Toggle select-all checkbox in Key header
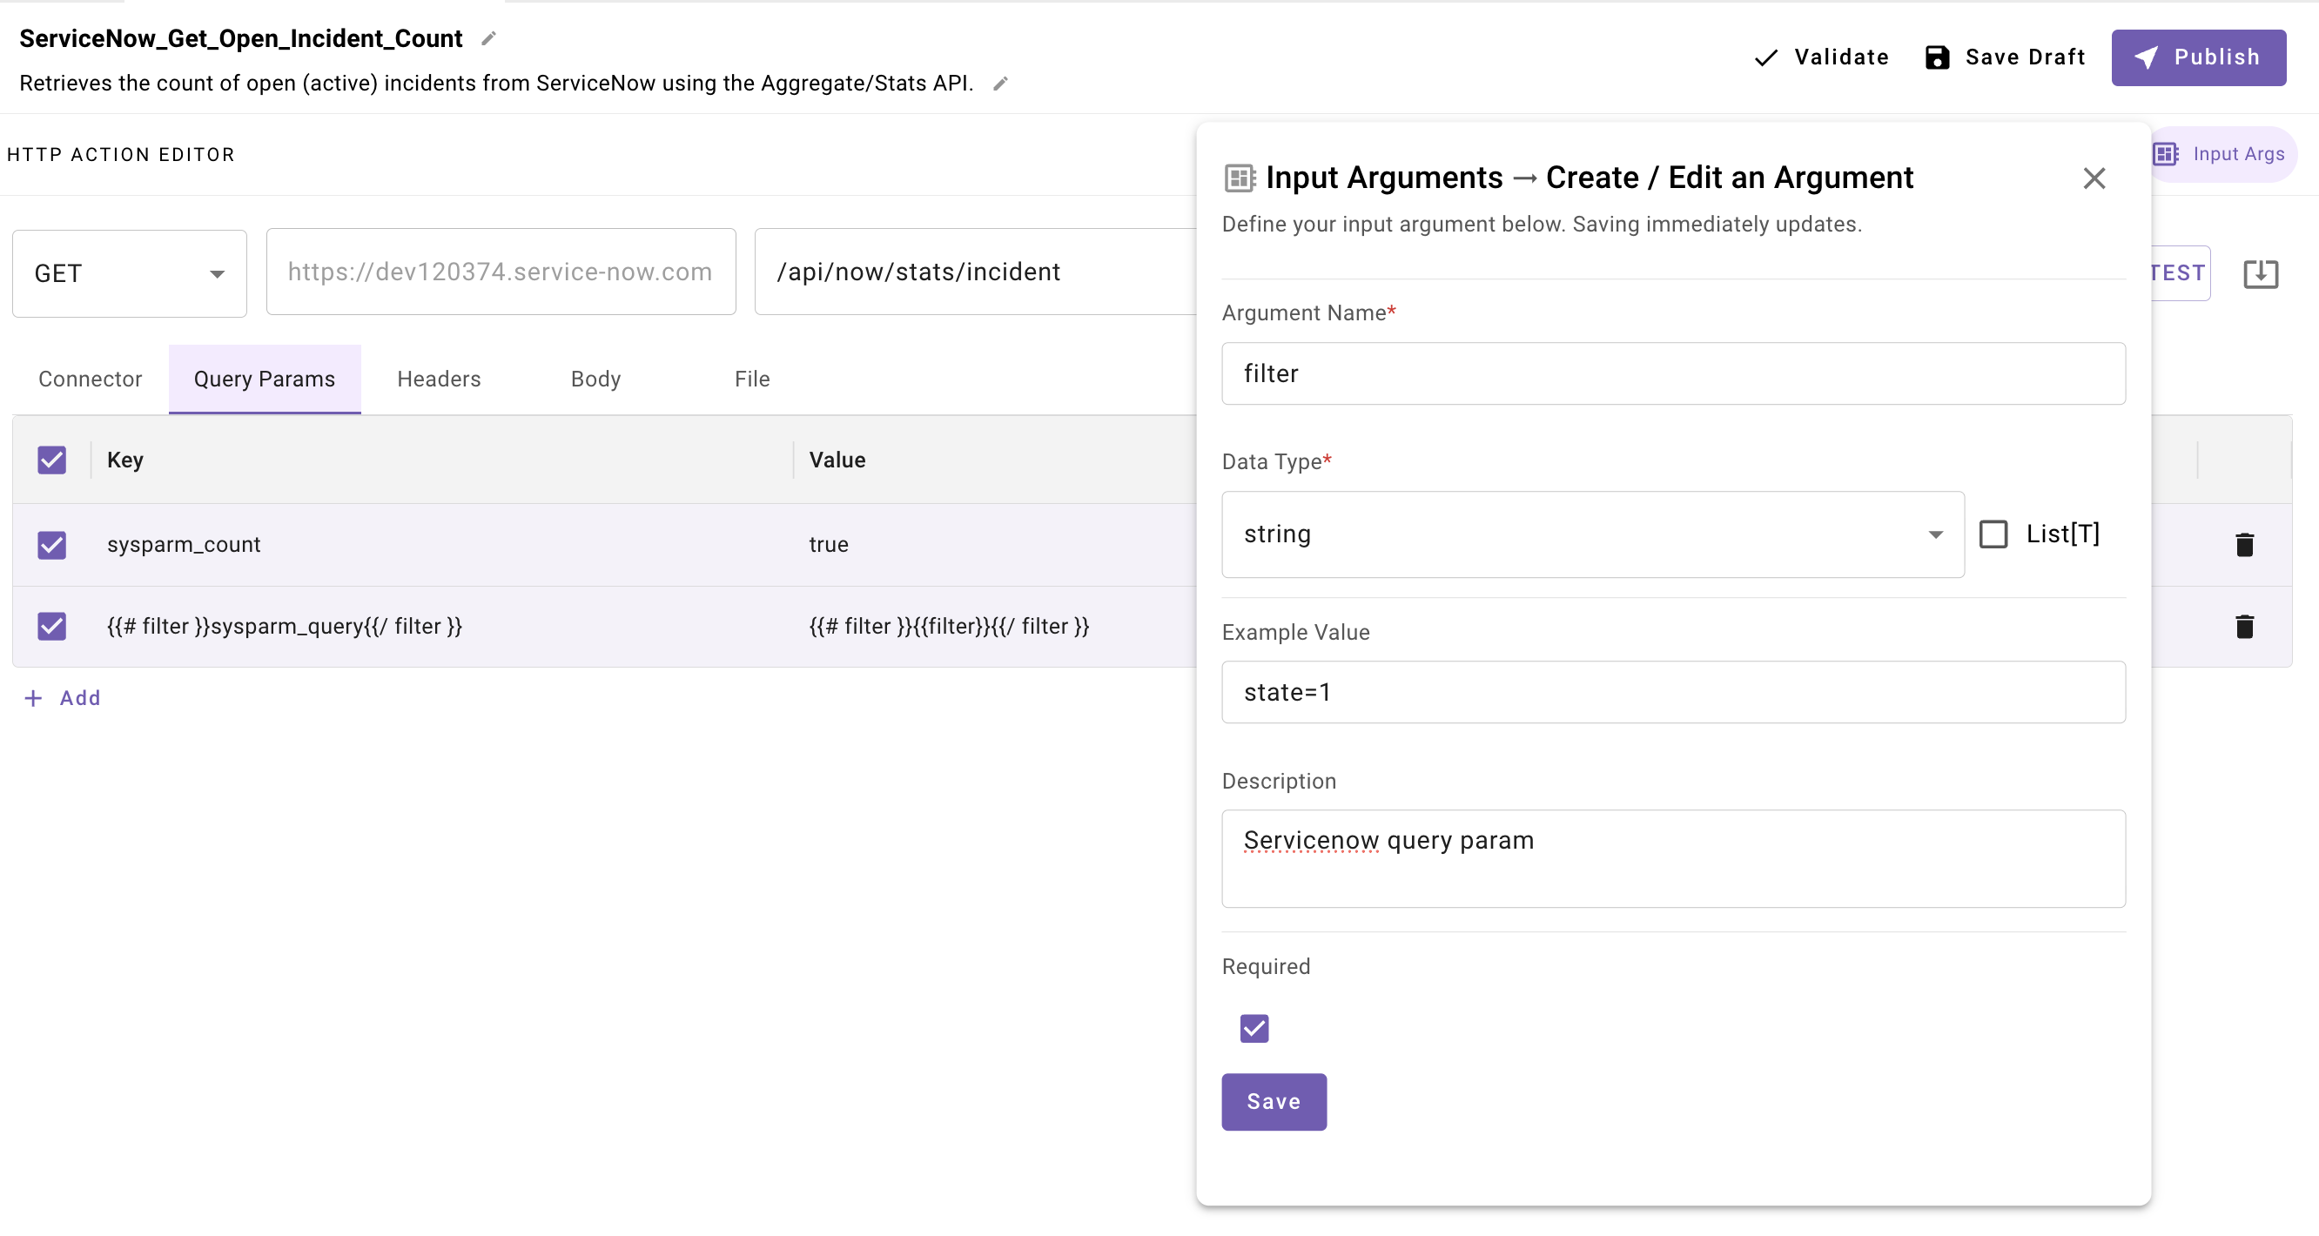Image resolution: width=2319 pixels, height=1236 pixels. pos(52,460)
